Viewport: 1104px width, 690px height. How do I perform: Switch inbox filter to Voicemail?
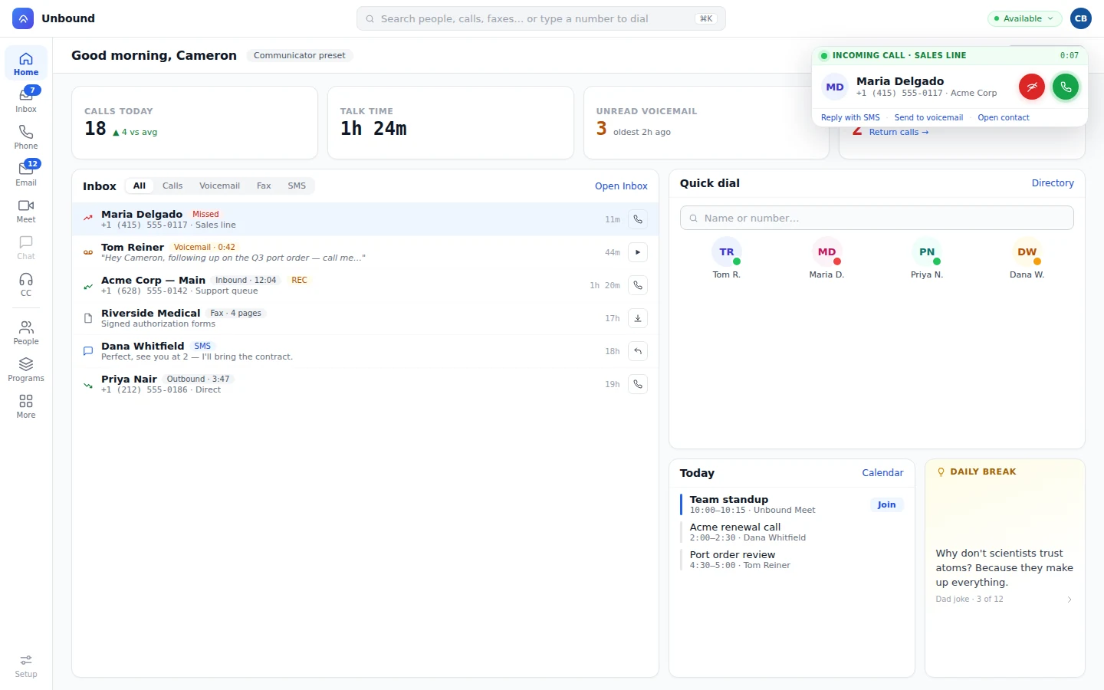click(219, 186)
